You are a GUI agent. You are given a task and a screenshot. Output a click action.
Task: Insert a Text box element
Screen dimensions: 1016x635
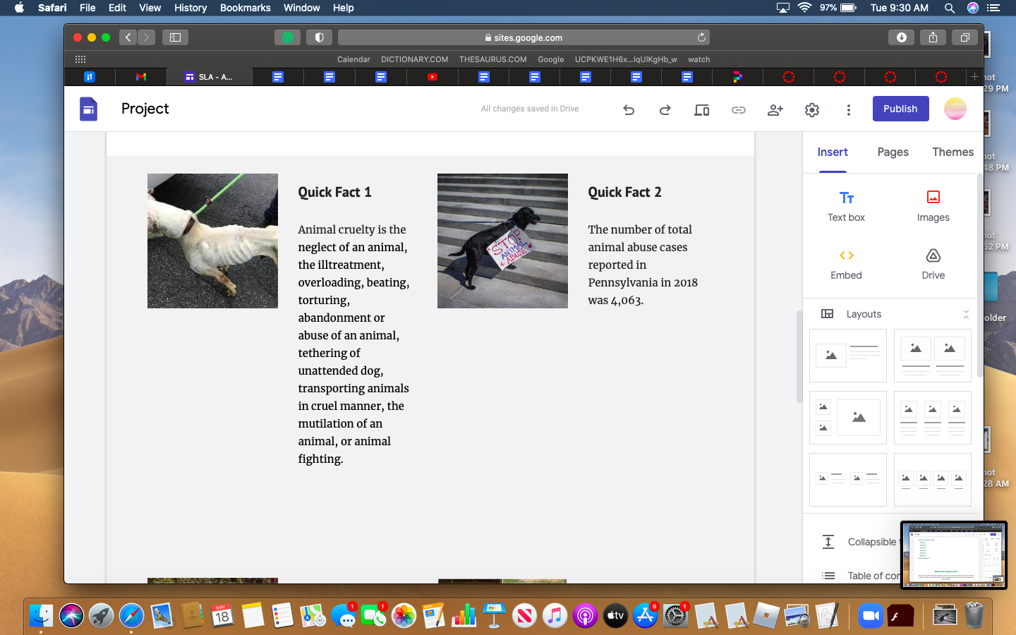(x=846, y=205)
